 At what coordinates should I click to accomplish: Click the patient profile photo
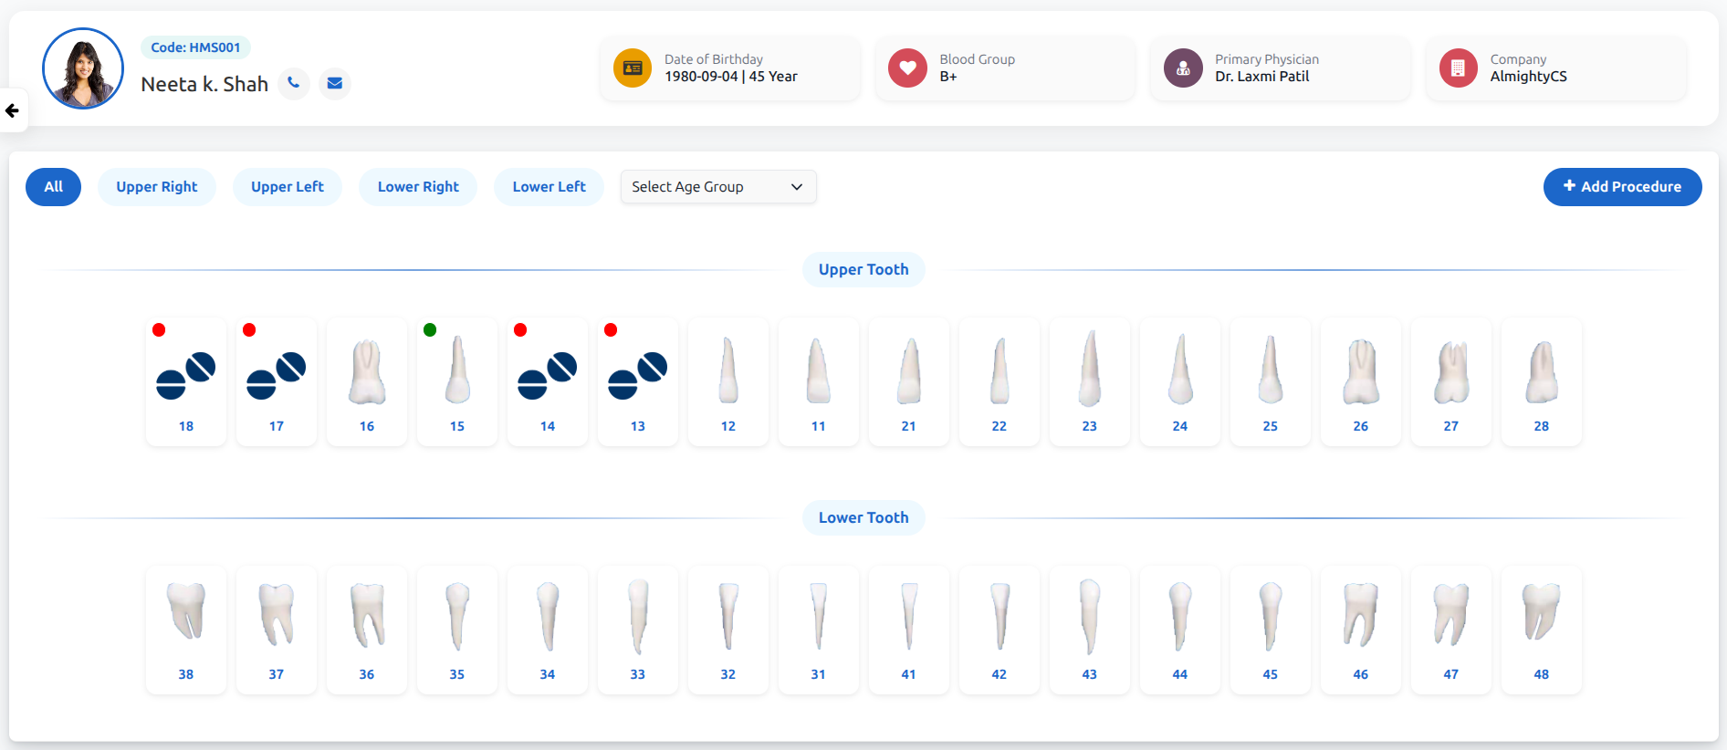(x=83, y=68)
